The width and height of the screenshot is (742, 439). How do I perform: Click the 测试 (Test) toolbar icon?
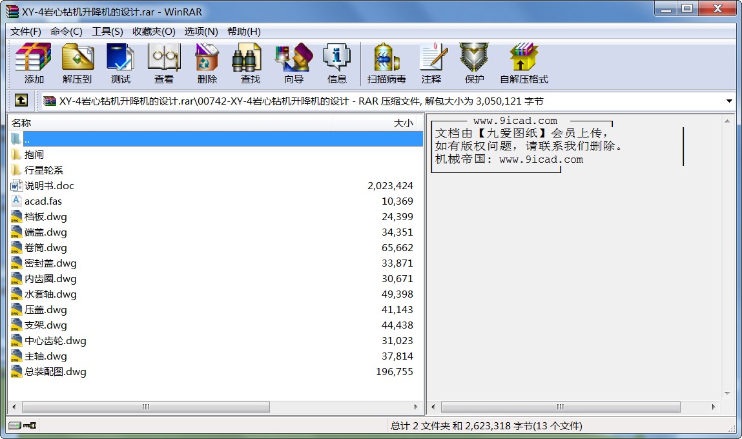click(x=120, y=64)
